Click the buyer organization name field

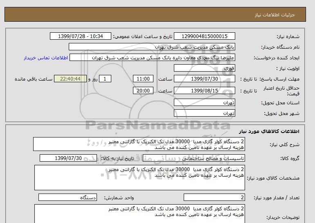click(157, 47)
